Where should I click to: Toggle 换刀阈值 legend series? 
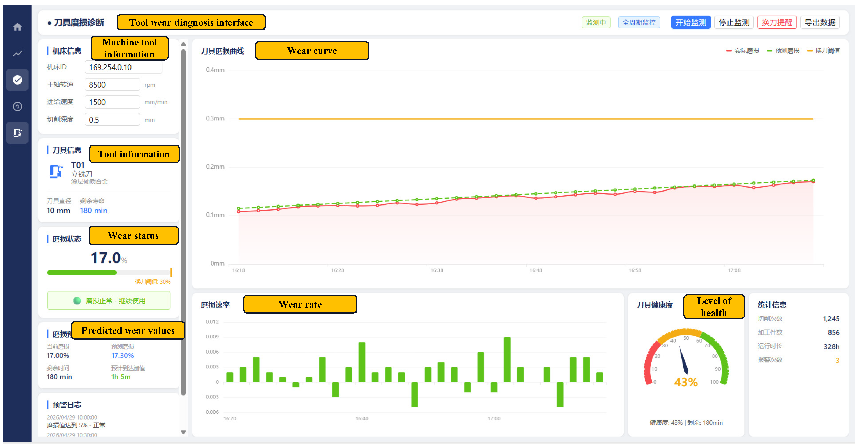tap(823, 51)
